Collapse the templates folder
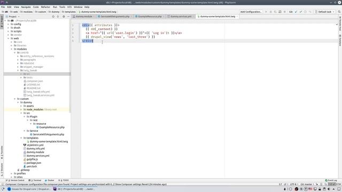This screenshot has width=342, height=192. pos(21,138)
